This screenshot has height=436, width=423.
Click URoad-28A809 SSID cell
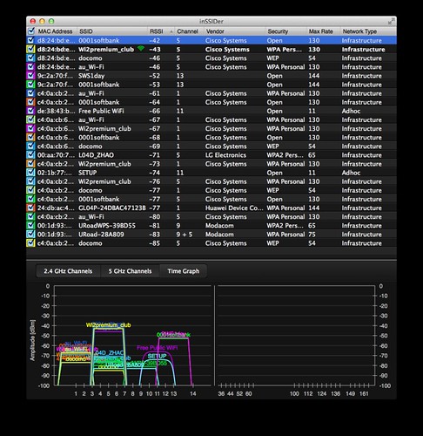pos(101,235)
